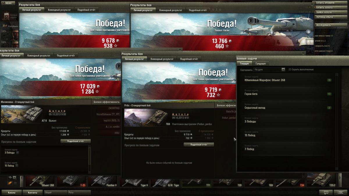This screenshot has width=349, height=196.
Task: Select the Общий chat channel tab
Action: tap(55, 193)
